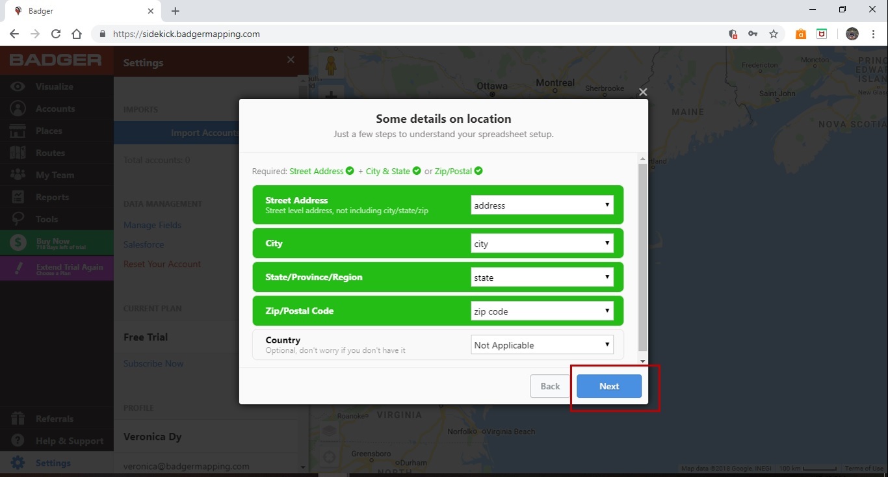Open Salesforce link
The image size is (888, 477).
coord(144,244)
